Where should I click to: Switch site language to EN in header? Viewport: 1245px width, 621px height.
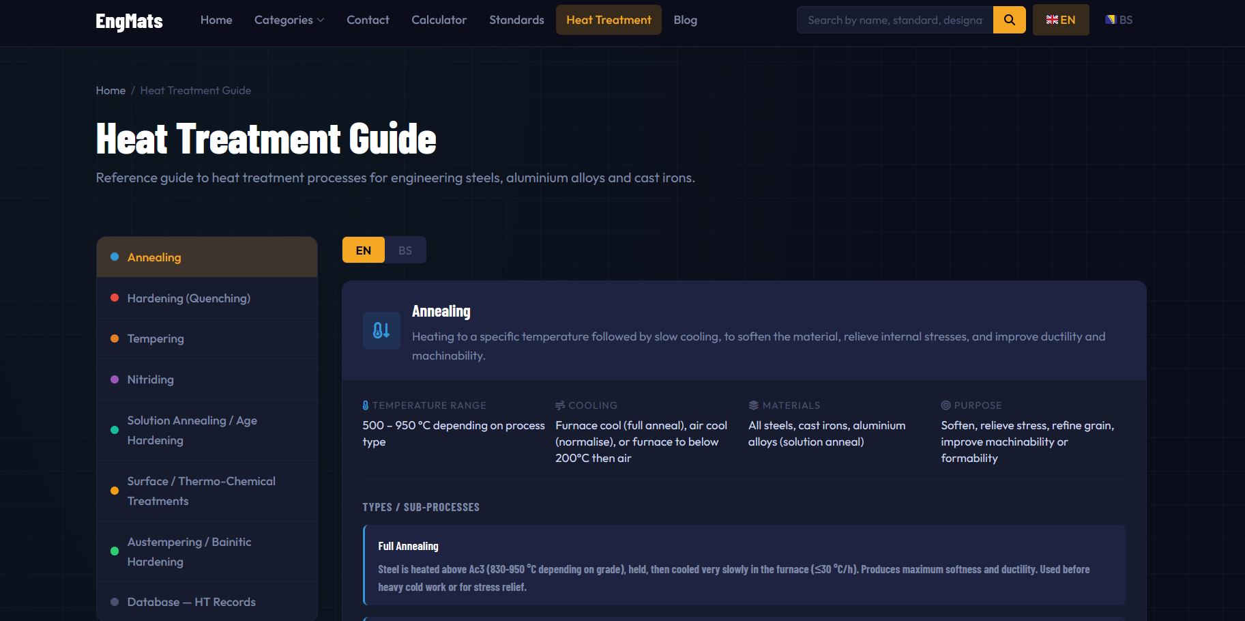1061,20
